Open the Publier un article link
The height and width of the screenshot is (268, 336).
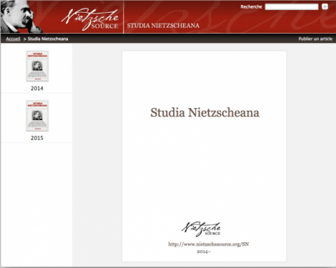(x=315, y=39)
